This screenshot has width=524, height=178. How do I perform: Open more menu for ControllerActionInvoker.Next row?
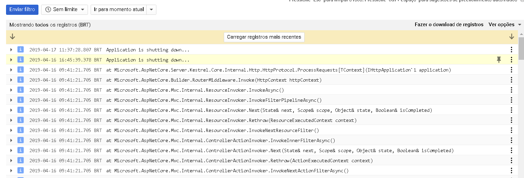click(x=512, y=150)
